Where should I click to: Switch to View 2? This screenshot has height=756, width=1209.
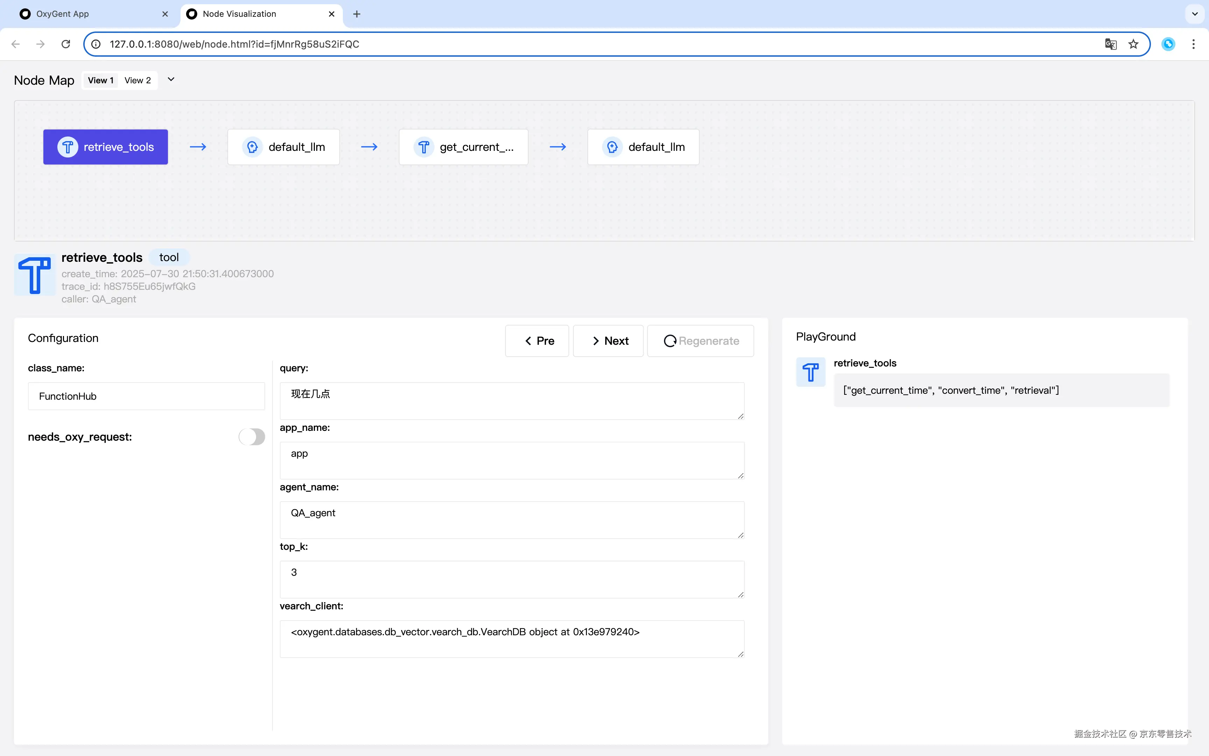click(137, 80)
